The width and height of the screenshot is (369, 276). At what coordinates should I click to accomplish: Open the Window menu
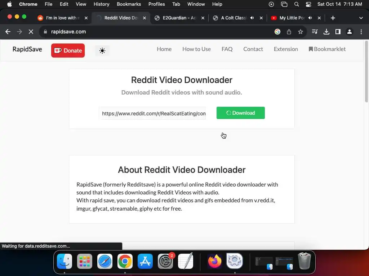click(x=196, y=4)
